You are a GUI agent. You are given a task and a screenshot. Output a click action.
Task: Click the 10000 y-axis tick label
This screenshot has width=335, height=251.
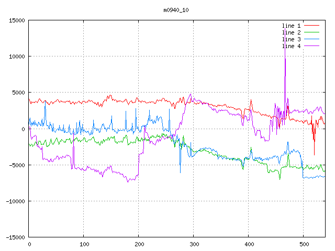tap(17, 56)
